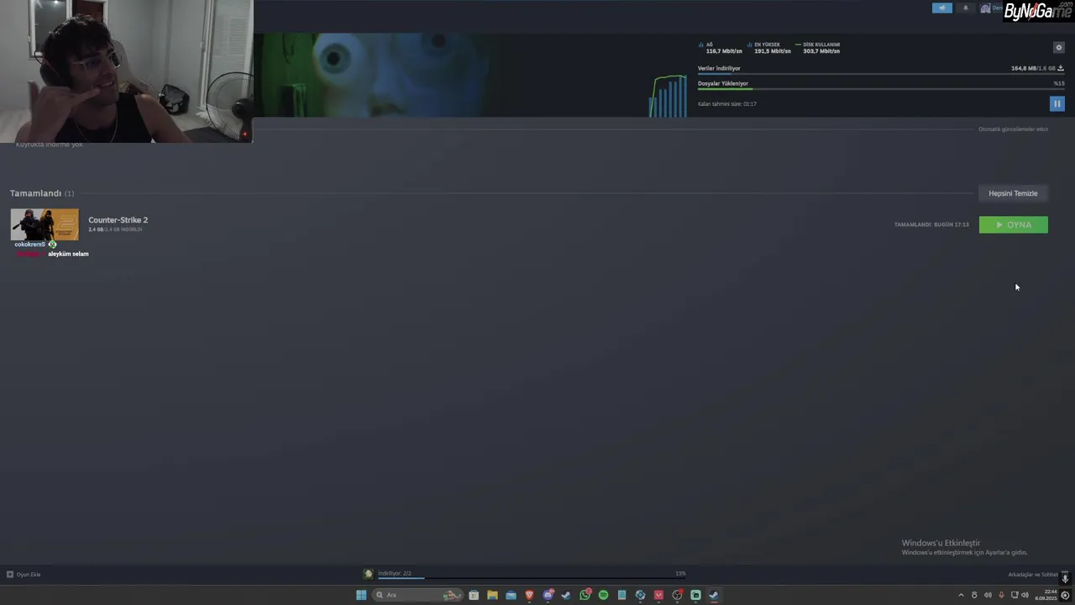Image resolution: width=1075 pixels, height=605 pixels.
Task: Open Spotify from taskbar
Action: [603, 595]
